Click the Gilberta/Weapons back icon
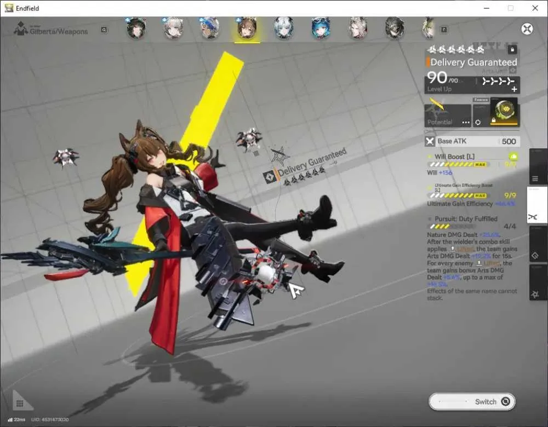This screenshot has width=548, height=427. pos(20,28)
